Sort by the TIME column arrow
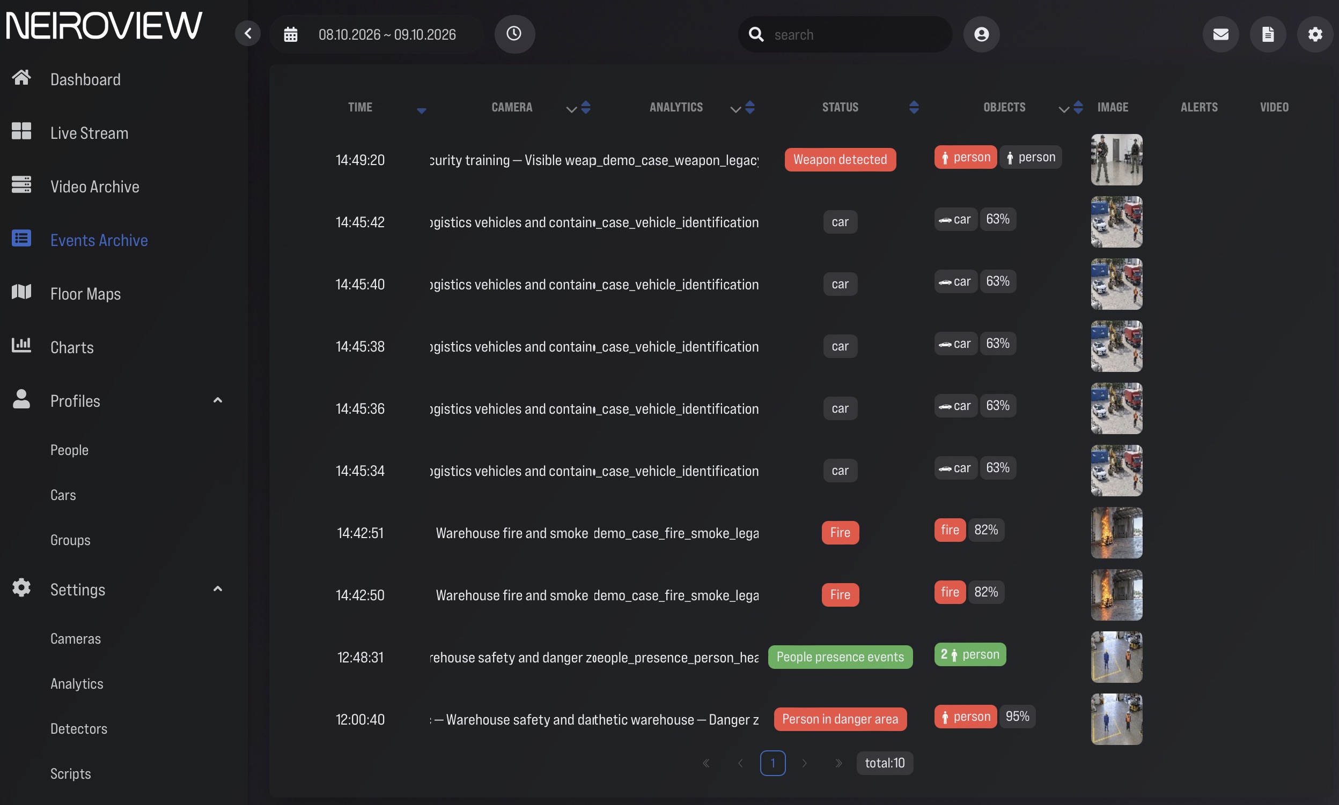 (x=421, y=110)
